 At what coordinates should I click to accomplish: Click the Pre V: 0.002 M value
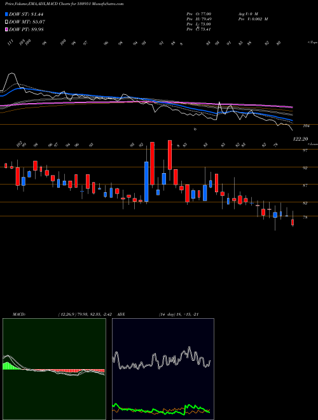click(x=252, y=18)
